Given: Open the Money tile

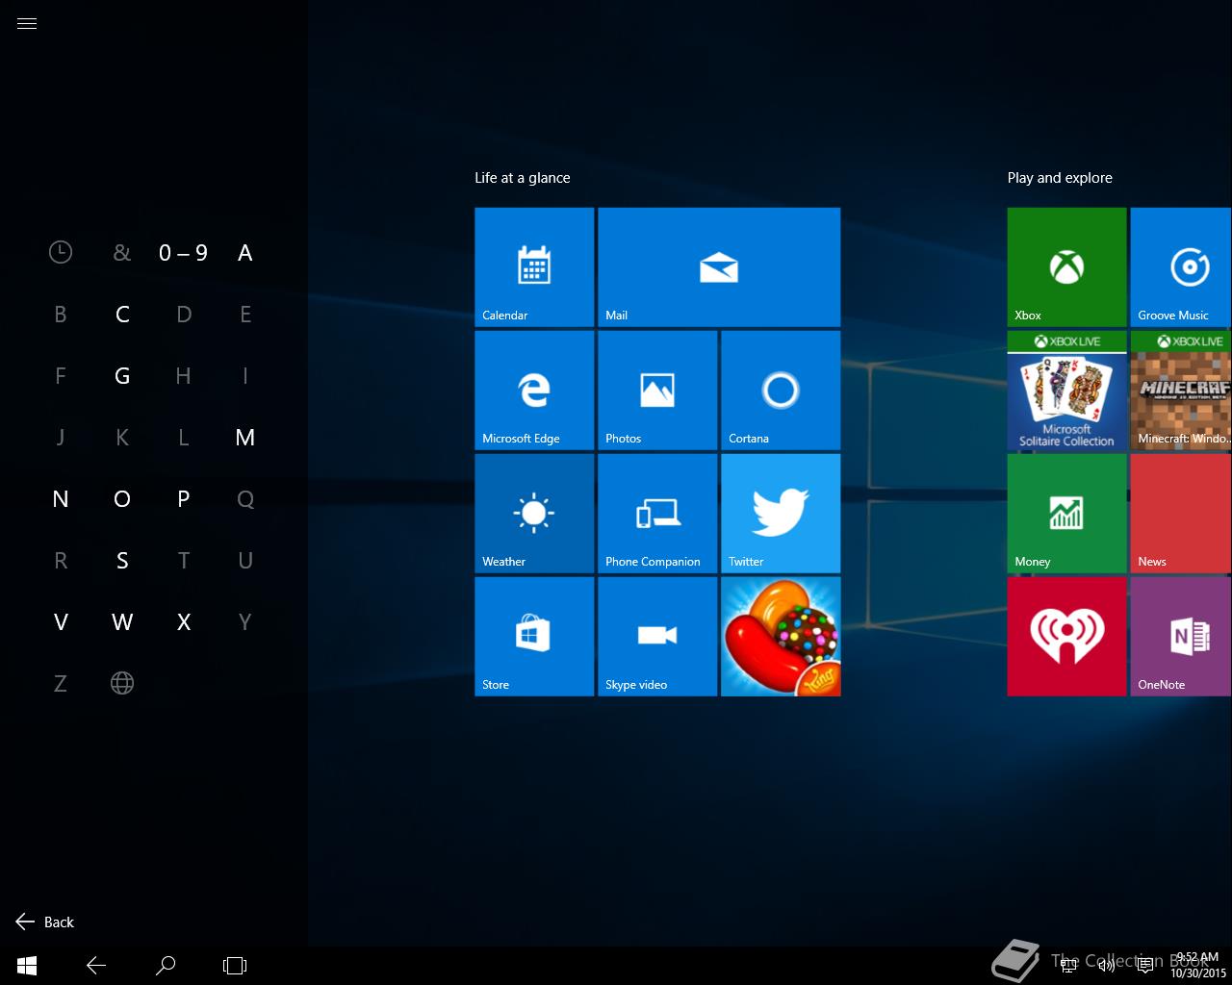Looking at the screenshot, I should point(1066,514).
